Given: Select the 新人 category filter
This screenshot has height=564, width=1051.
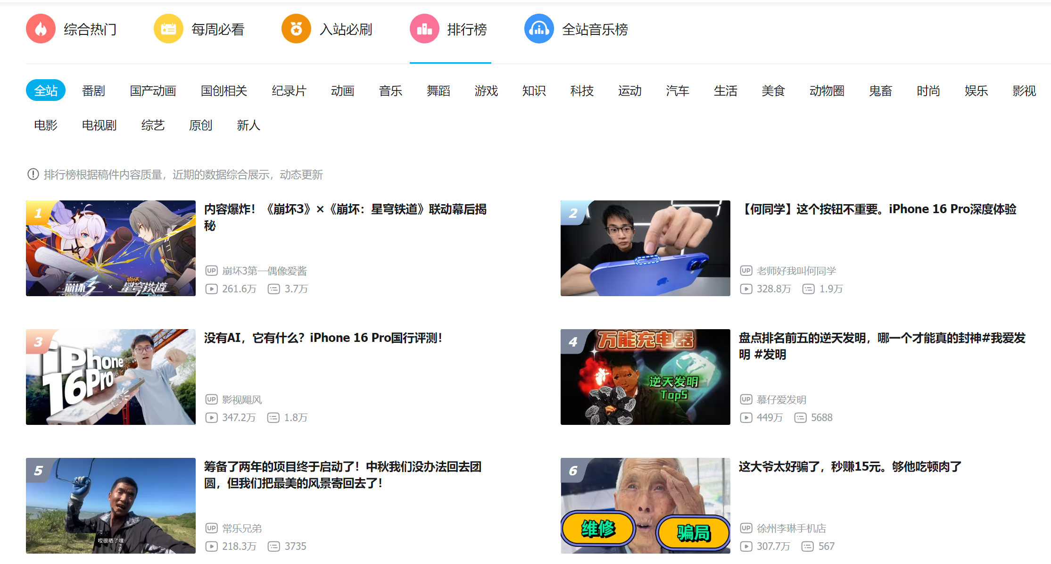Looking at the screenshot, I should point(248,125).
